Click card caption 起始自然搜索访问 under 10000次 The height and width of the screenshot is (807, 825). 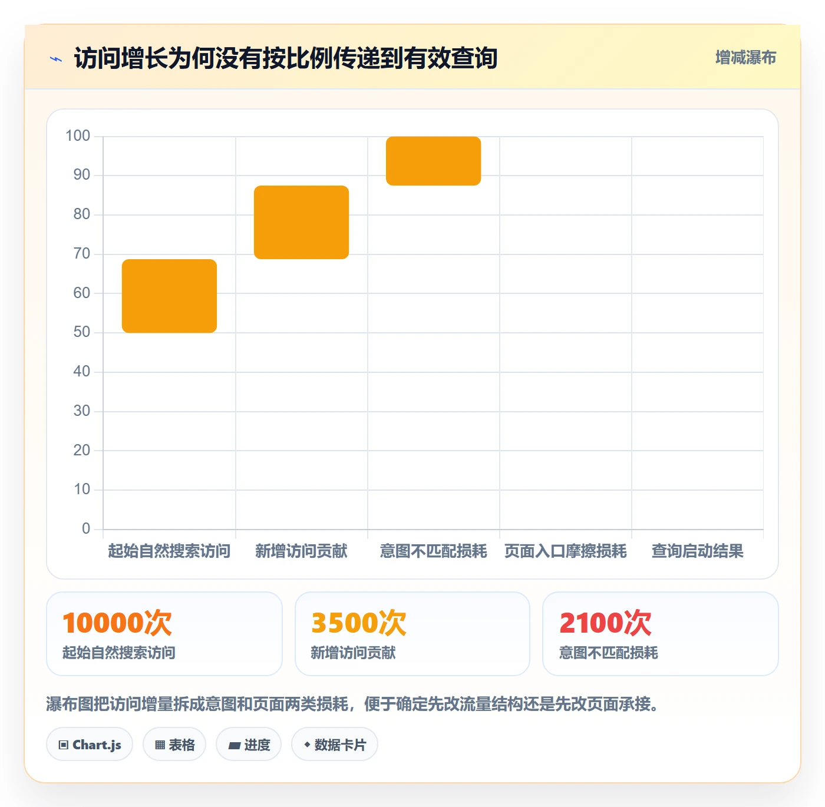(119, 653)
